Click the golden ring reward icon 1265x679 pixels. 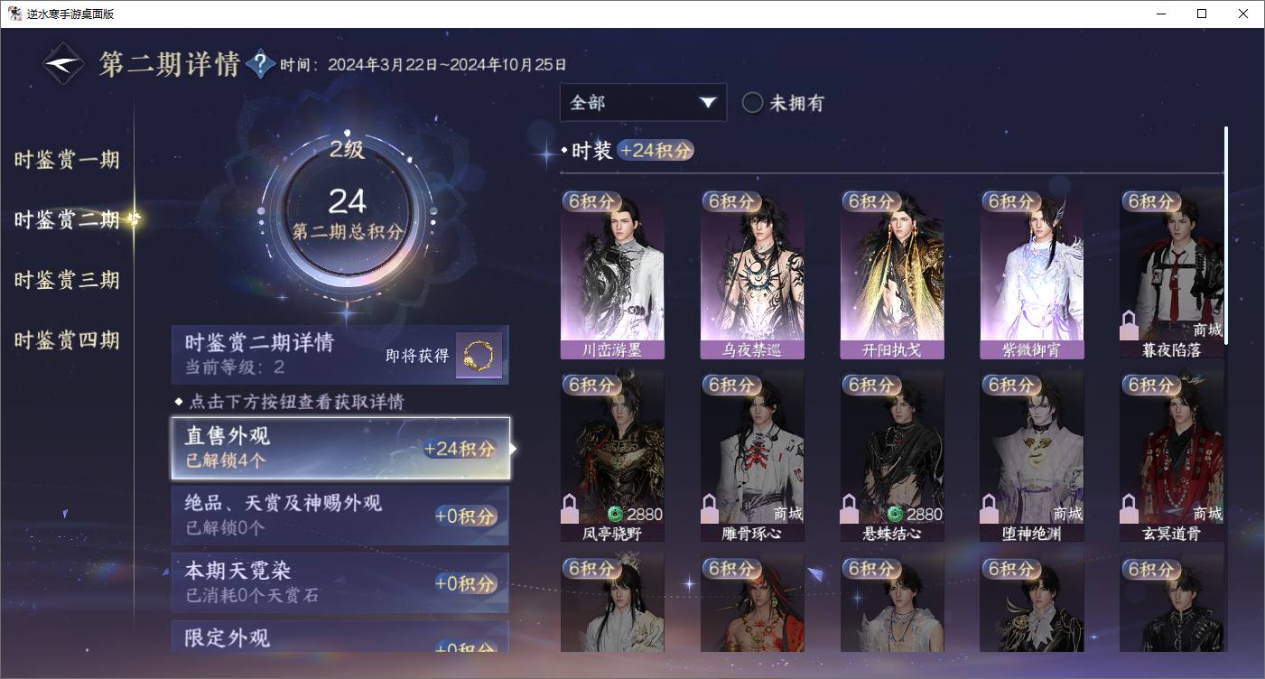479,356
